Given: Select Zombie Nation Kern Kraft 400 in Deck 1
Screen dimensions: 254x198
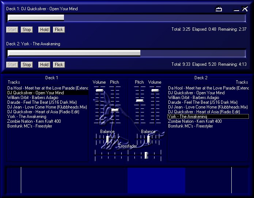Looking at the screenshot, I should coord(48,121).
